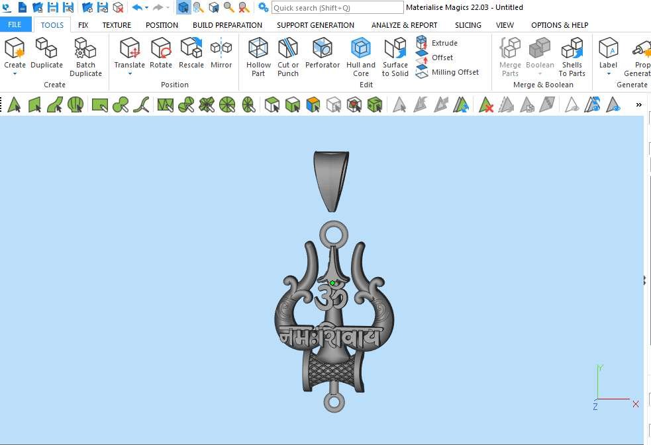651x445 pixels.
Task: Show more marking toolbar items via chevron
Action: tap(638, 104)
